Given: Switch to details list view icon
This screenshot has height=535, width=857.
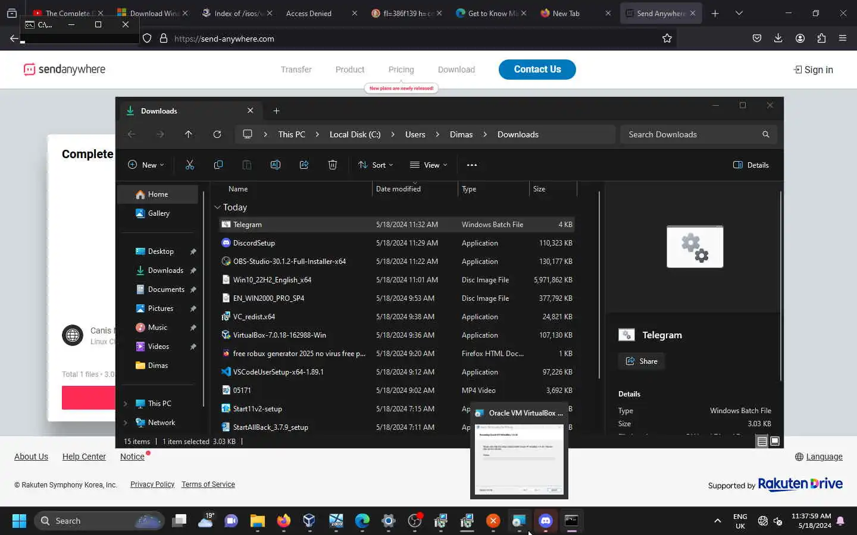Looking at the screenshot, I should click(762, 441).
